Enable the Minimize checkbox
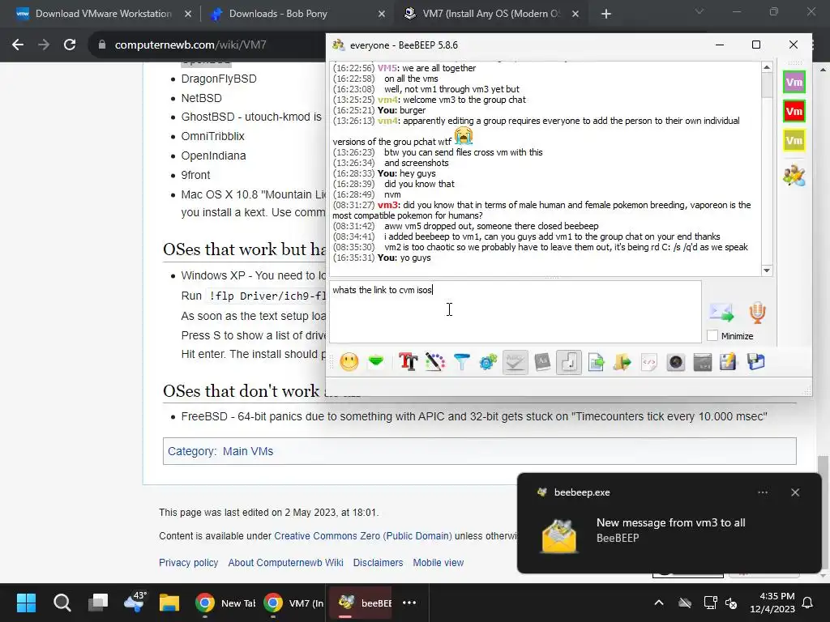Viewport: 830px width, 622px height. click(x=712, y=336)
